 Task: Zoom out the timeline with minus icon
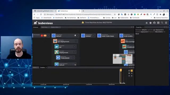click(x=132, y=73)
